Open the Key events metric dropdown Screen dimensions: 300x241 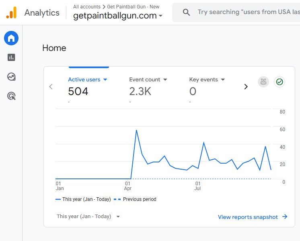coord(207,79)
